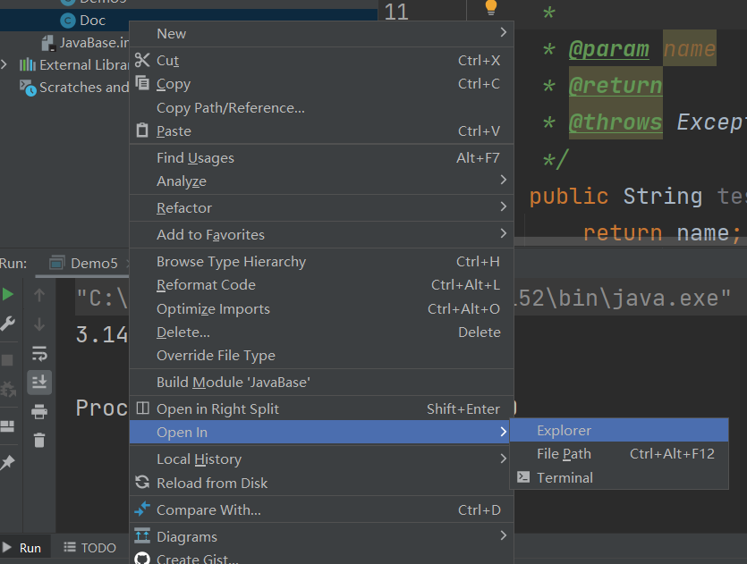
Task: Open the Run tool window tab
Action: tap(22, 548)
